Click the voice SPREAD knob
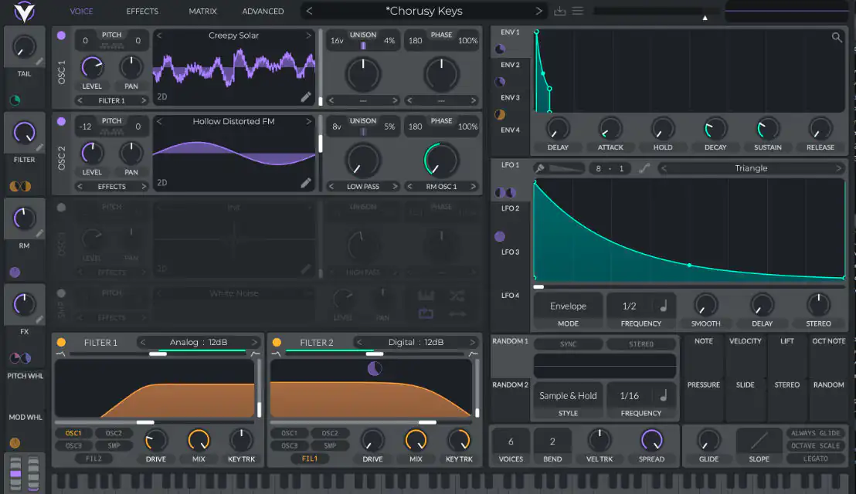Viewport: 856px width, 494px height. (x=652, y=440)
